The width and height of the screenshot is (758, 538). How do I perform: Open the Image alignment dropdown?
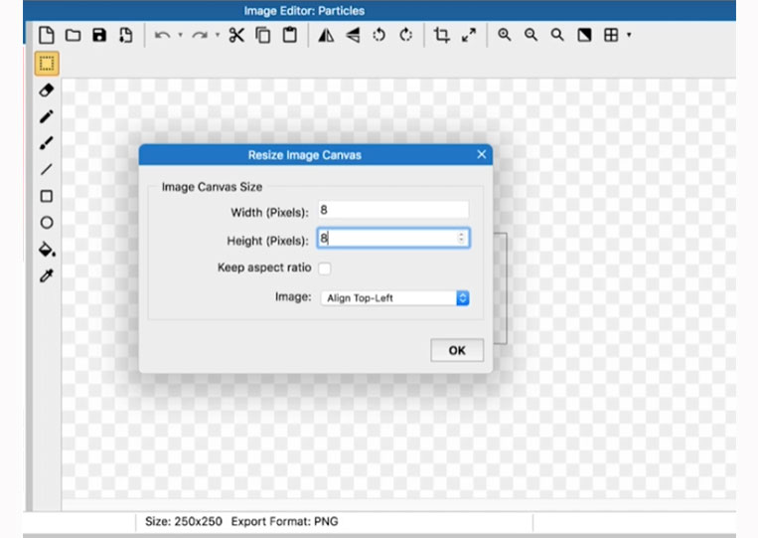point(395,298)
